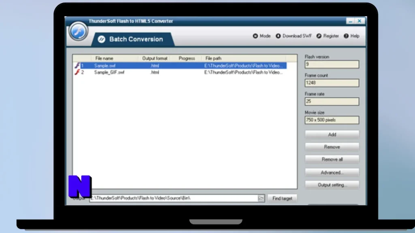Click the Add button
The height and width of the screenshot is (233, 415).
tap(332, 134)
